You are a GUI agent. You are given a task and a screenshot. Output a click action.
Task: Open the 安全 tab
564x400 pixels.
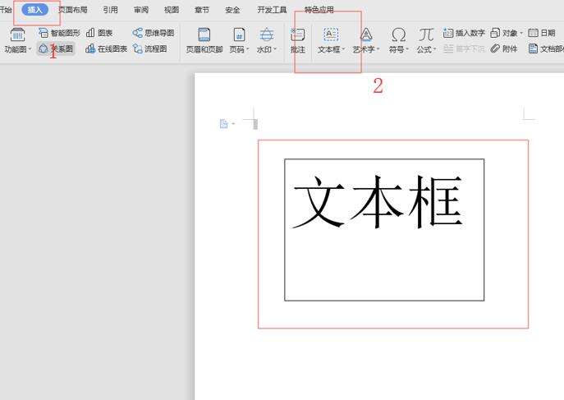point(232,10)
